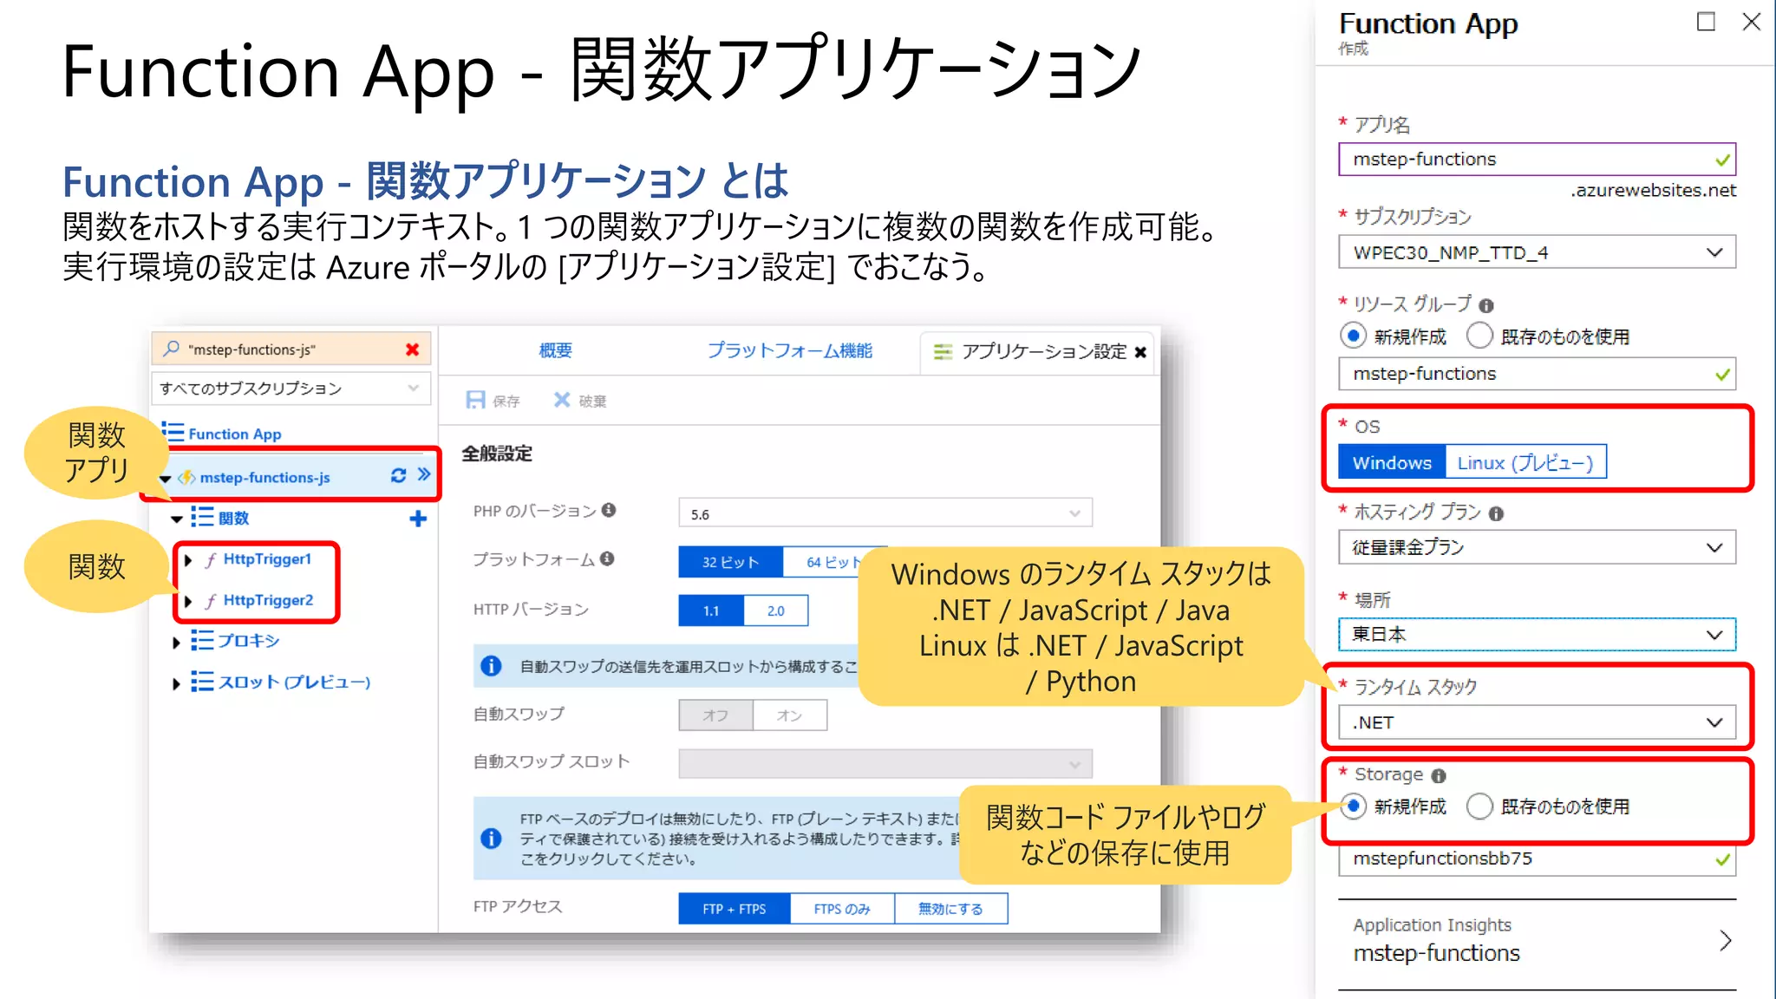Add a new function with the plus icon

[x=418, y=519]
